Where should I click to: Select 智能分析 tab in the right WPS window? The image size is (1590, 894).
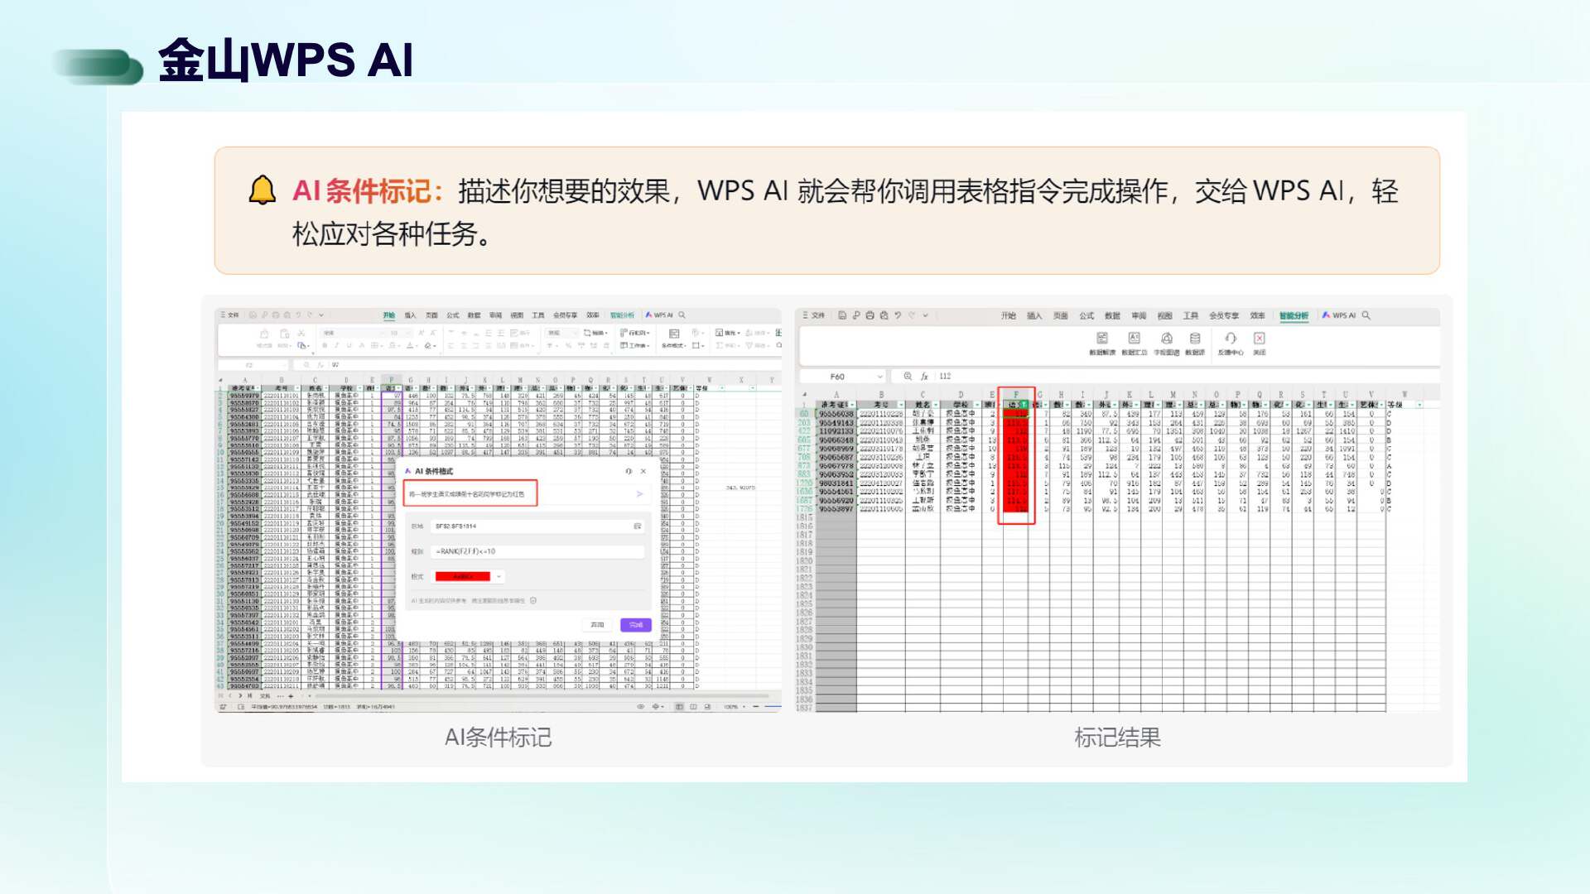pyautogui.click(x=1294, y=315)
